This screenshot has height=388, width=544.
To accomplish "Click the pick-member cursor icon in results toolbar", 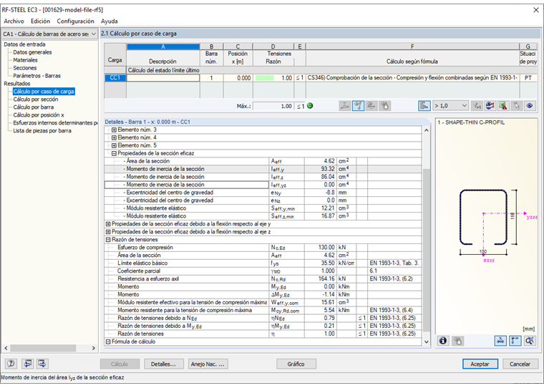I will coord(517,105).
